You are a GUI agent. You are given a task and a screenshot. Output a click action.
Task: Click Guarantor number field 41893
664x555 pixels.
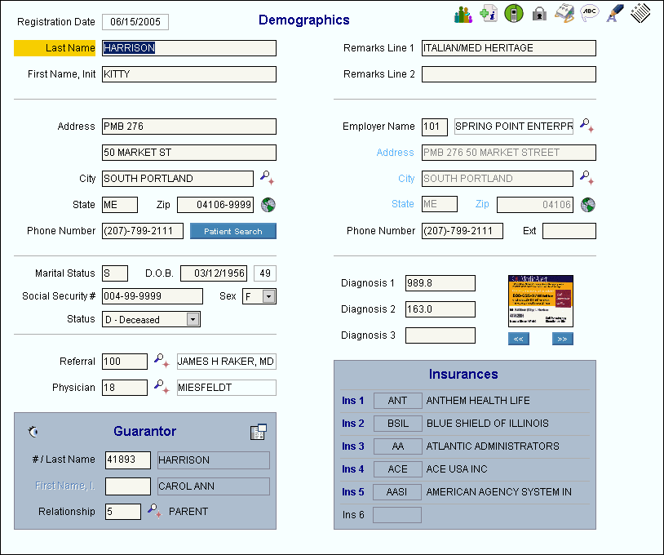(128, 460)
